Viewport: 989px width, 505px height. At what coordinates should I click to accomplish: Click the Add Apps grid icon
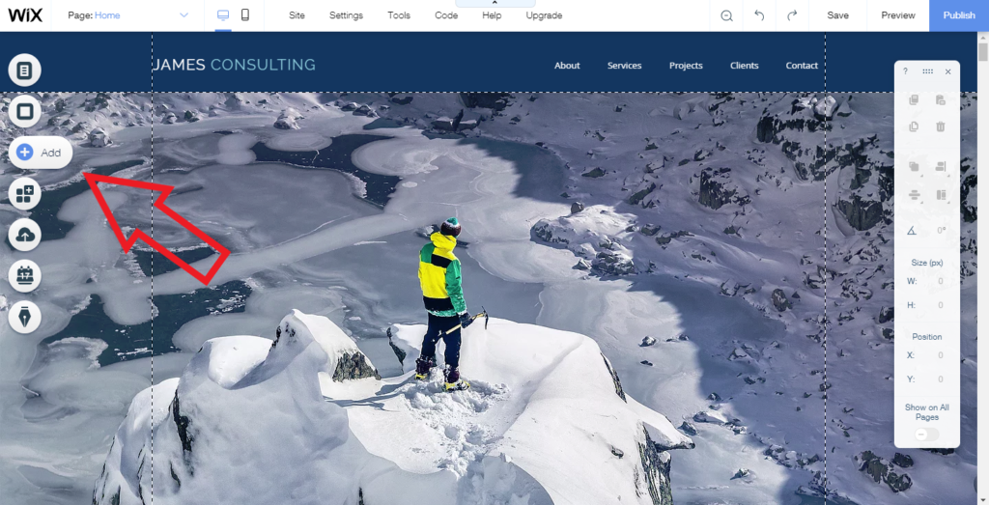pyautogui.click(x=24, y=193)
